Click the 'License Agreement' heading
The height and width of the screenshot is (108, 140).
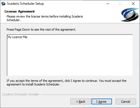tap(20, 11)
